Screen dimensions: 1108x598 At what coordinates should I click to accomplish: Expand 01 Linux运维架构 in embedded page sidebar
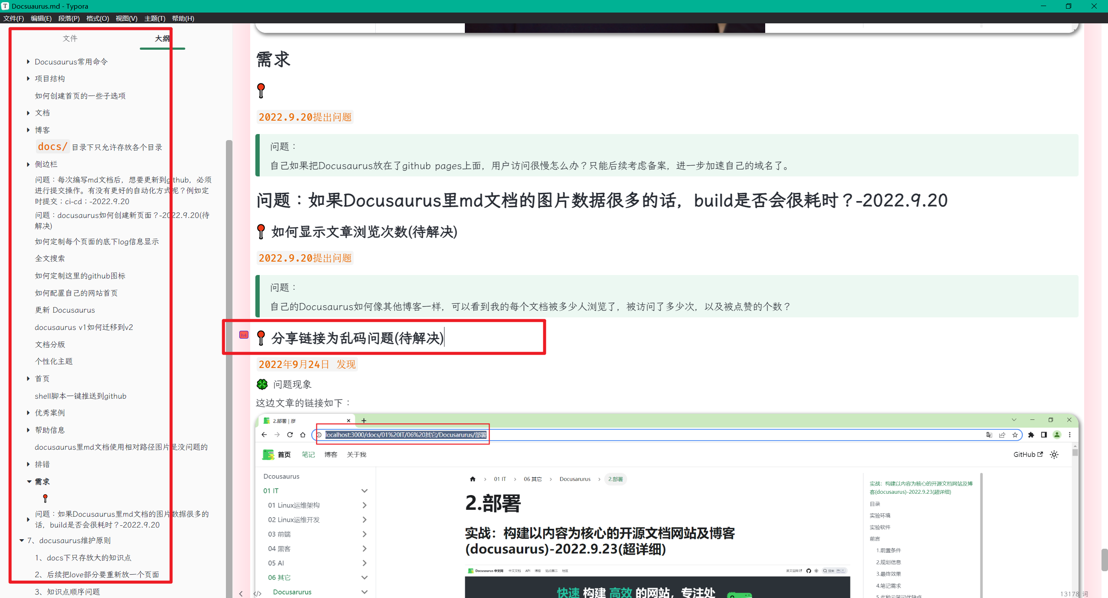(364, 505)
